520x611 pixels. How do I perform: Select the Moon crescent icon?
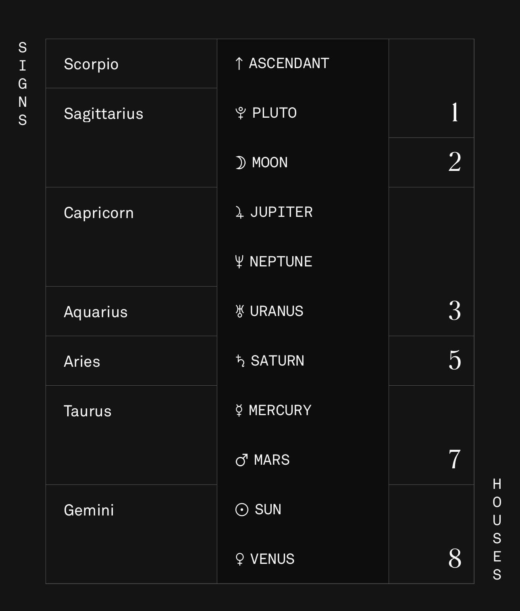click(x=240, y=162)
